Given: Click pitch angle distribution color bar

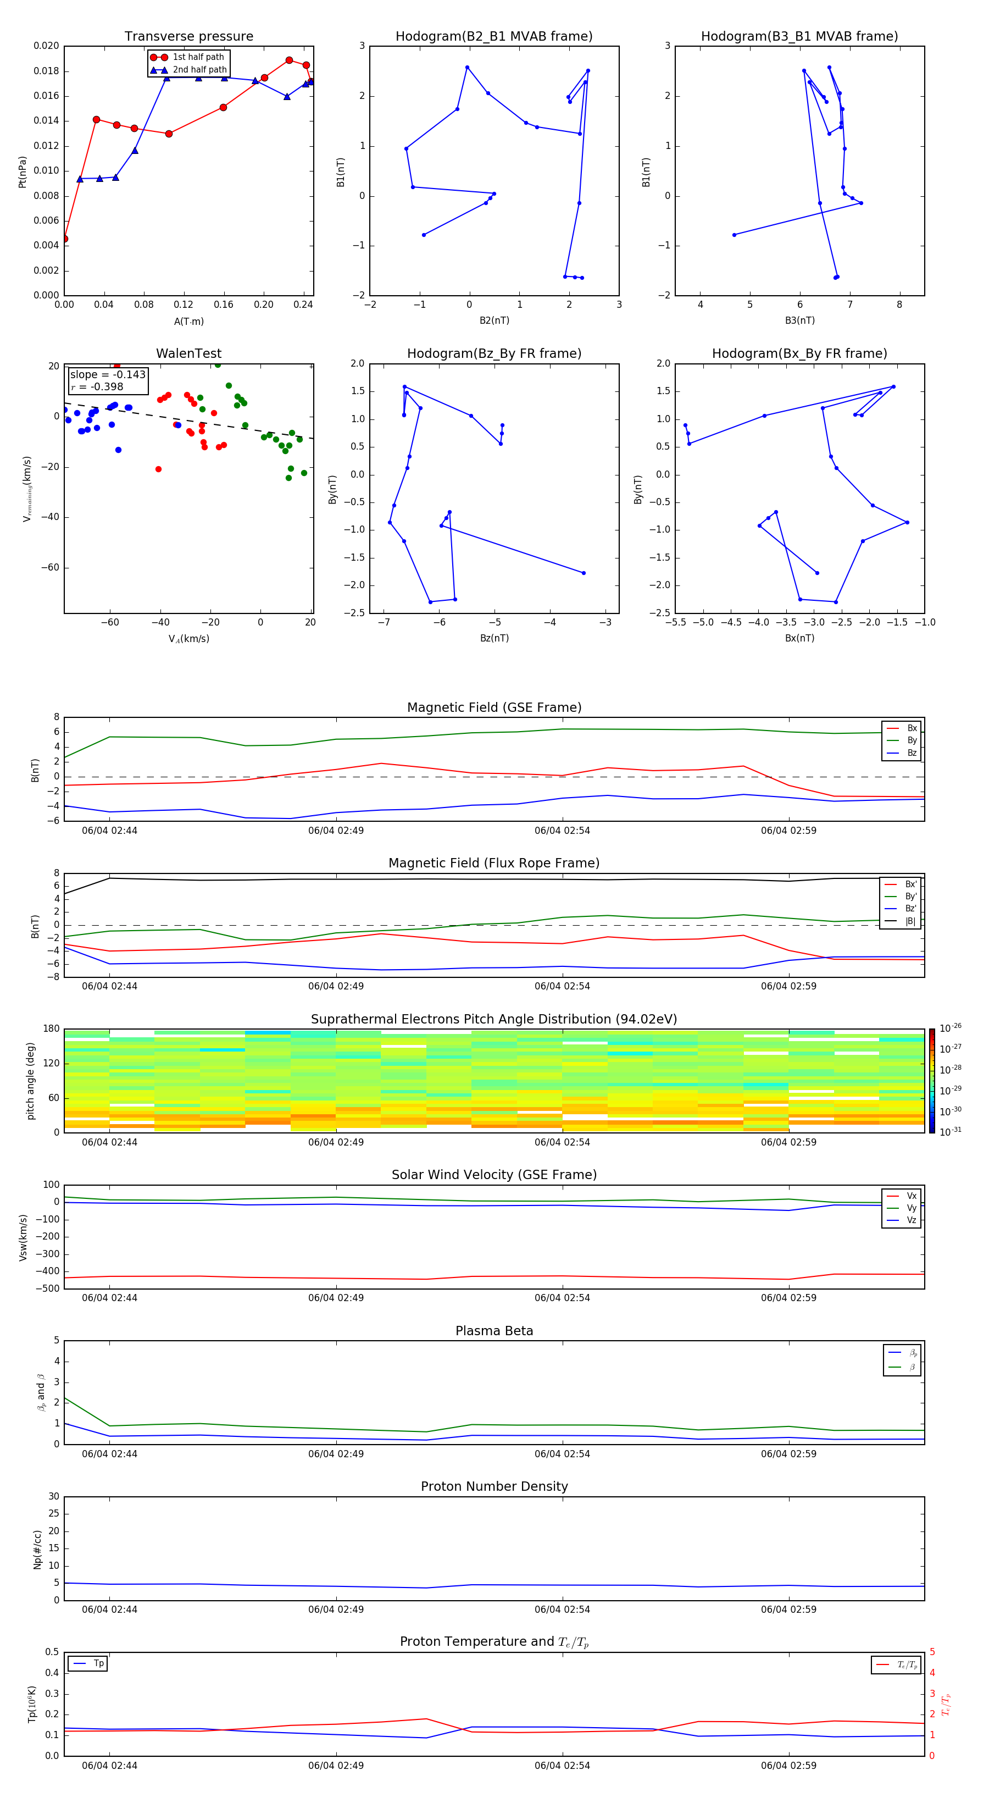Looking at the screenshot, I should 931,1080.
